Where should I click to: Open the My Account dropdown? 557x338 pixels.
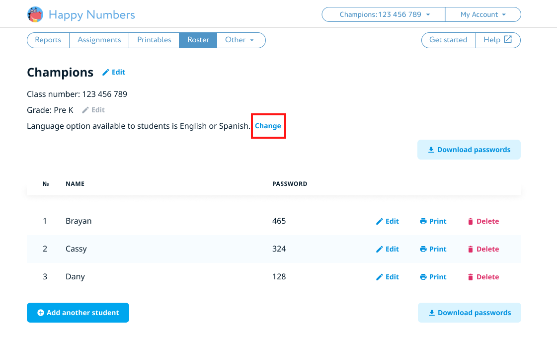[x=482, y=14]
